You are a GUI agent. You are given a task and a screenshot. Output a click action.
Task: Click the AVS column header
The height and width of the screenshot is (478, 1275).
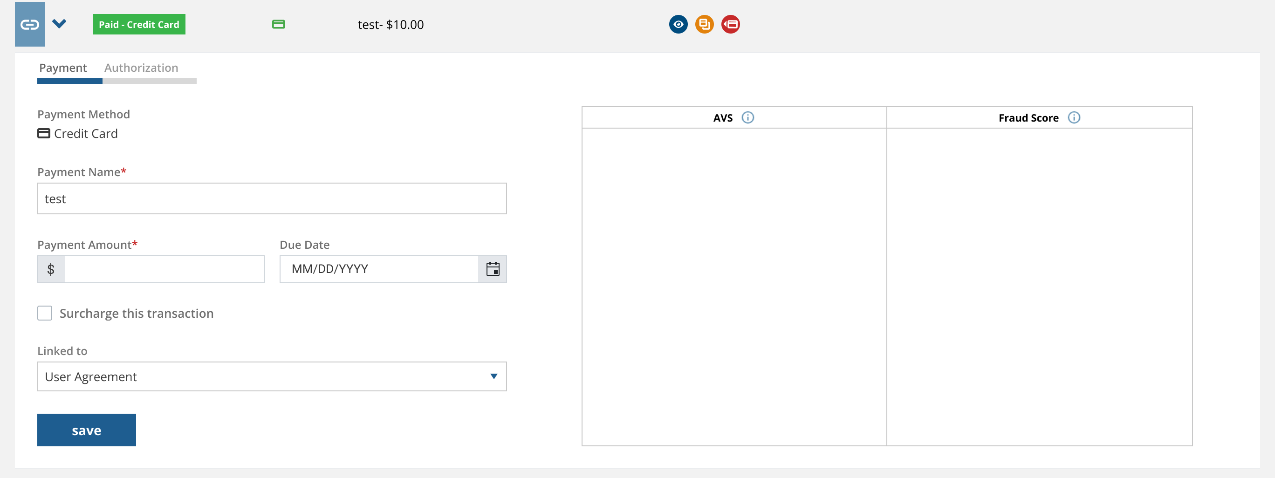(x=734, y=118)
